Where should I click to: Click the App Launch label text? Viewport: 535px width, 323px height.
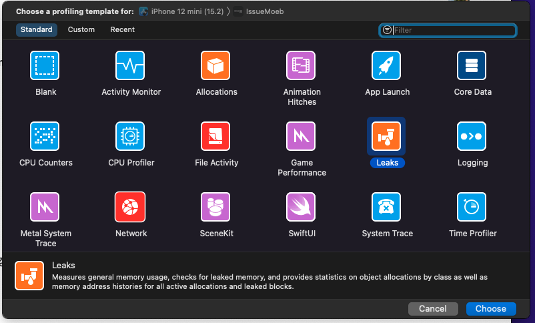point(388,92)
